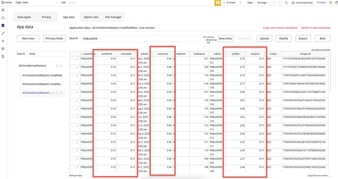Switch to the Data types tab

[24, 17]
